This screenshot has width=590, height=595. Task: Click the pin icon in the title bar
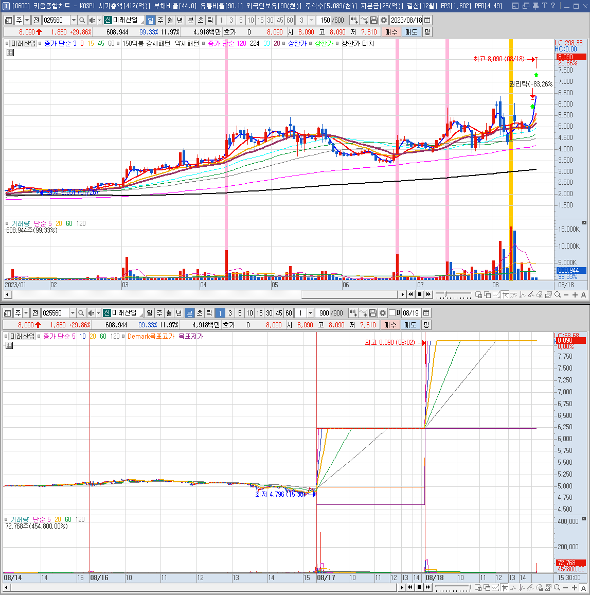536,6
